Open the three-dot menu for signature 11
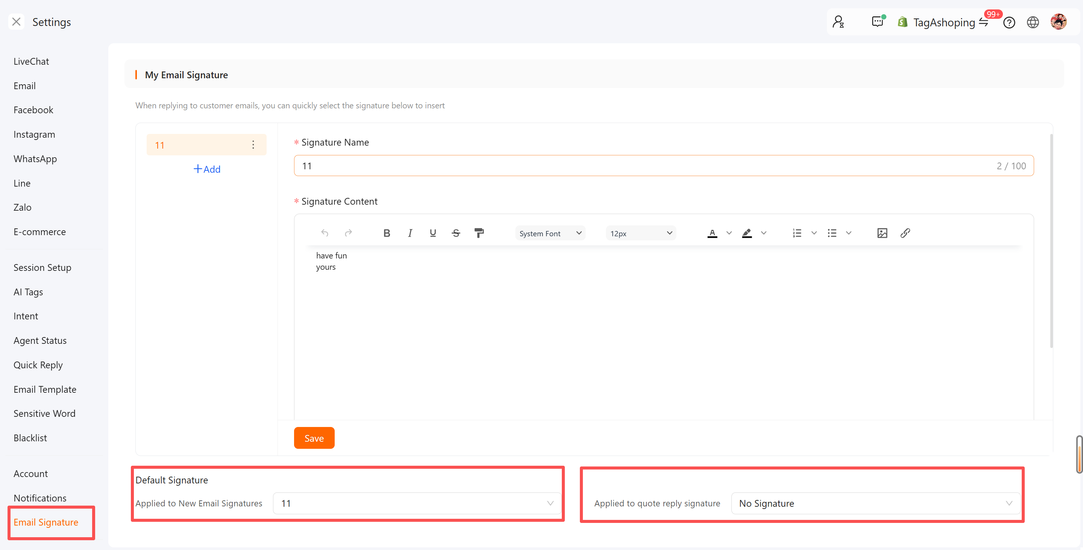 coord(253,145)
